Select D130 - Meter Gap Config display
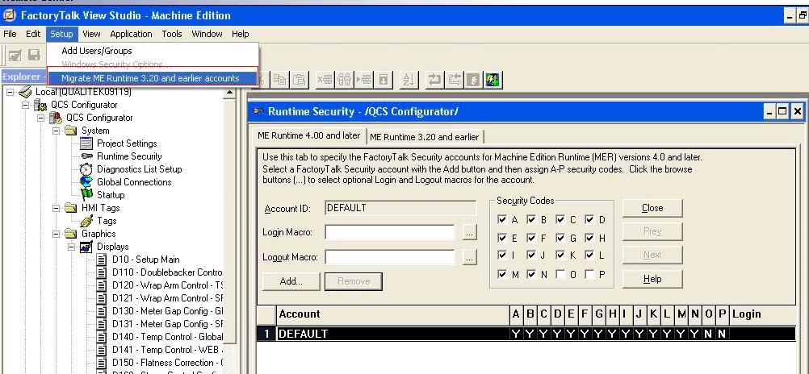 167,311
